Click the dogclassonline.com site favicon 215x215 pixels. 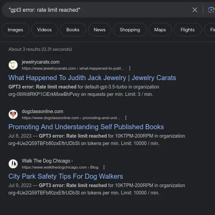click(x=13, y=114)
